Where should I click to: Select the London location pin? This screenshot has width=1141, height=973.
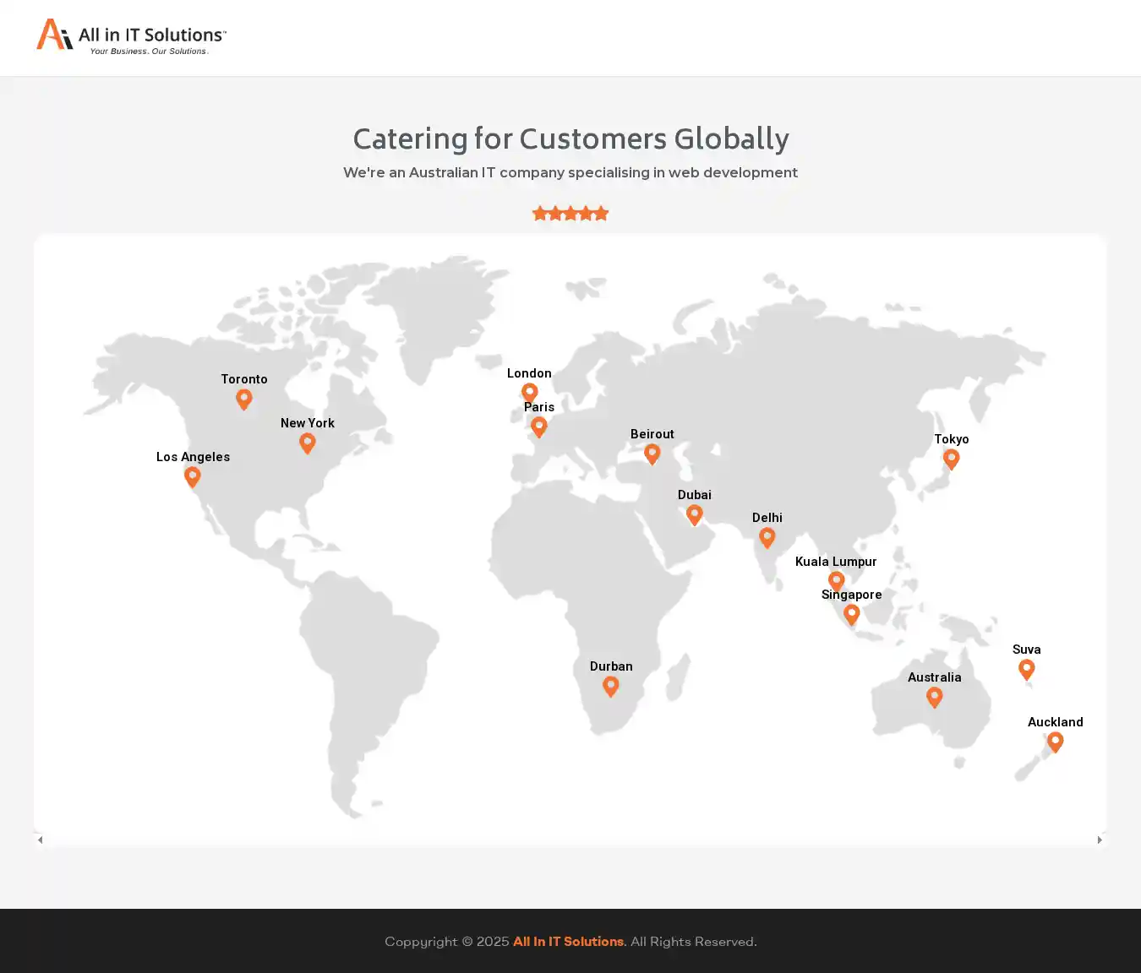click(x=530, y=392)
